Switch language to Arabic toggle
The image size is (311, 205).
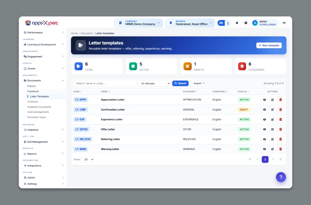pos(228,23)
